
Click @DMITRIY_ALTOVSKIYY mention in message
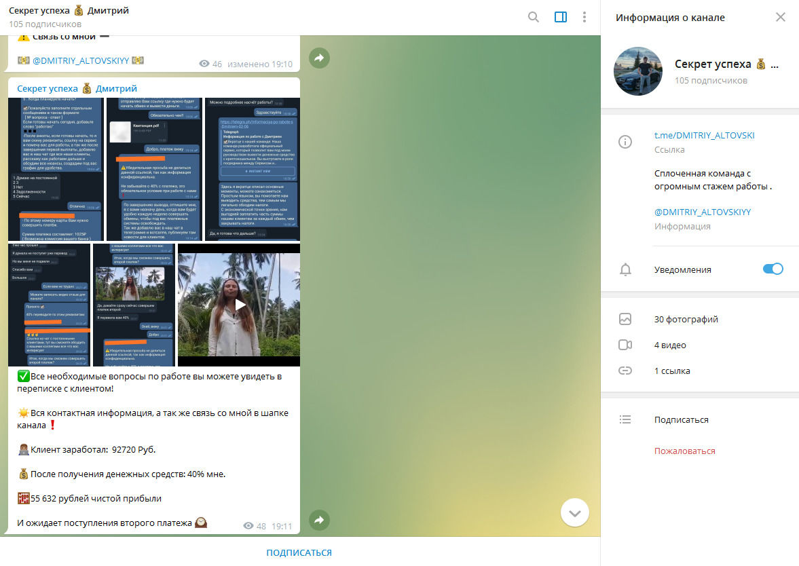[x=81, y=60]
